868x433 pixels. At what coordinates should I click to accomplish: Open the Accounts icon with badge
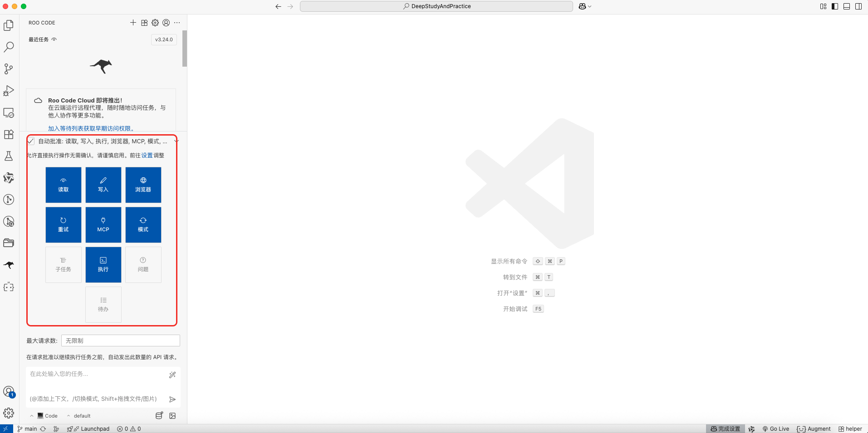(9, 392)
